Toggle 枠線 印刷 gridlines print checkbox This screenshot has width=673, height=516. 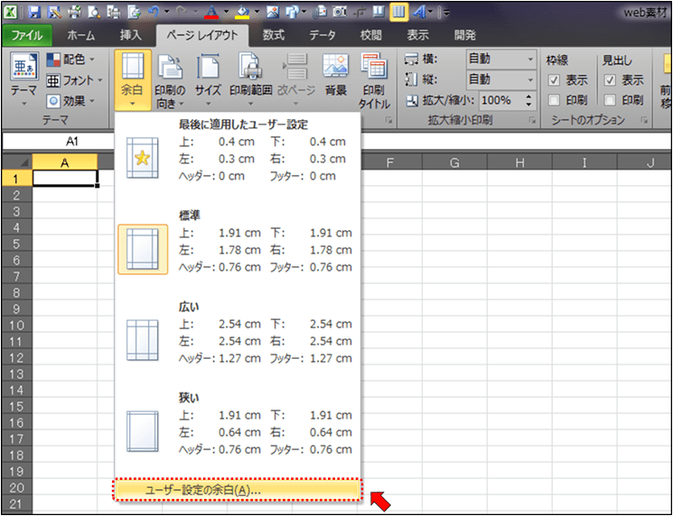[x=554, y=100]
